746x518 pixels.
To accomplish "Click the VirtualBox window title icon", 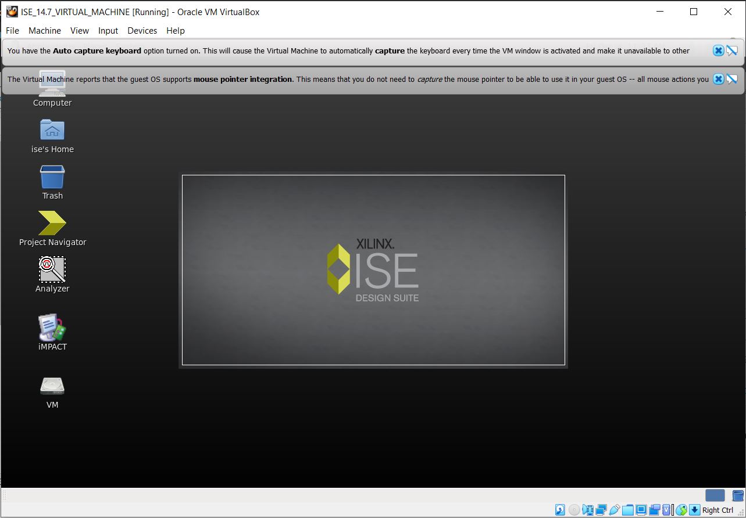I will click(x=12, y=12).
